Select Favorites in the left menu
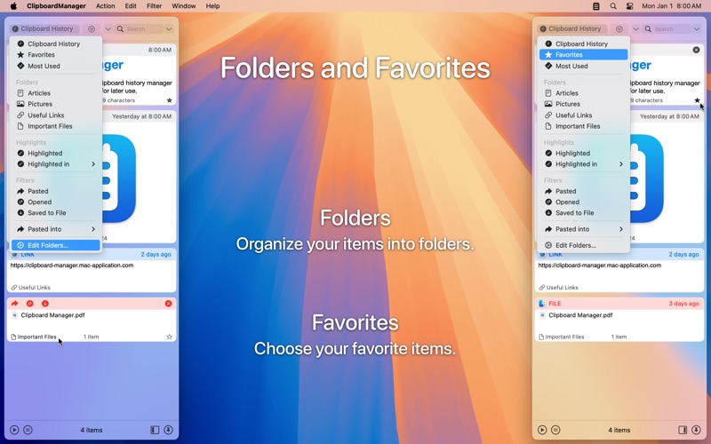This screenshot has width=711, height=444. (x=56, y=54)
